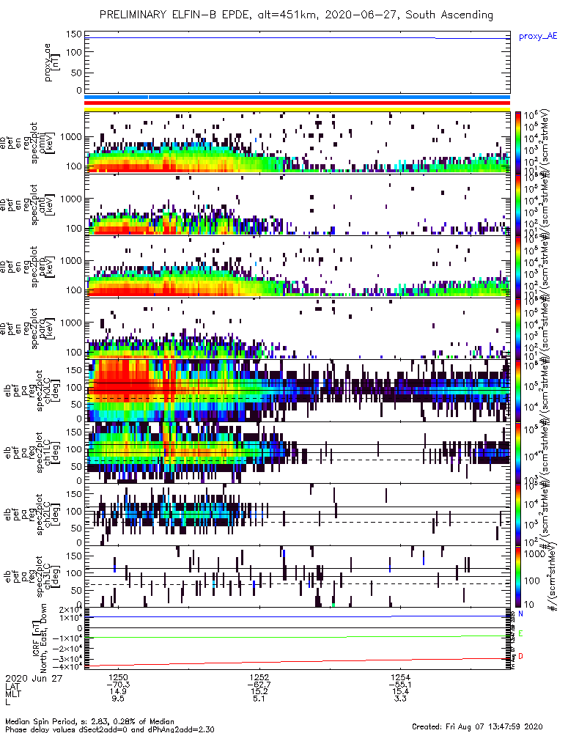Click the red Down line in the IGRF panel
The image size is (568, 733).
pos(298,661)
